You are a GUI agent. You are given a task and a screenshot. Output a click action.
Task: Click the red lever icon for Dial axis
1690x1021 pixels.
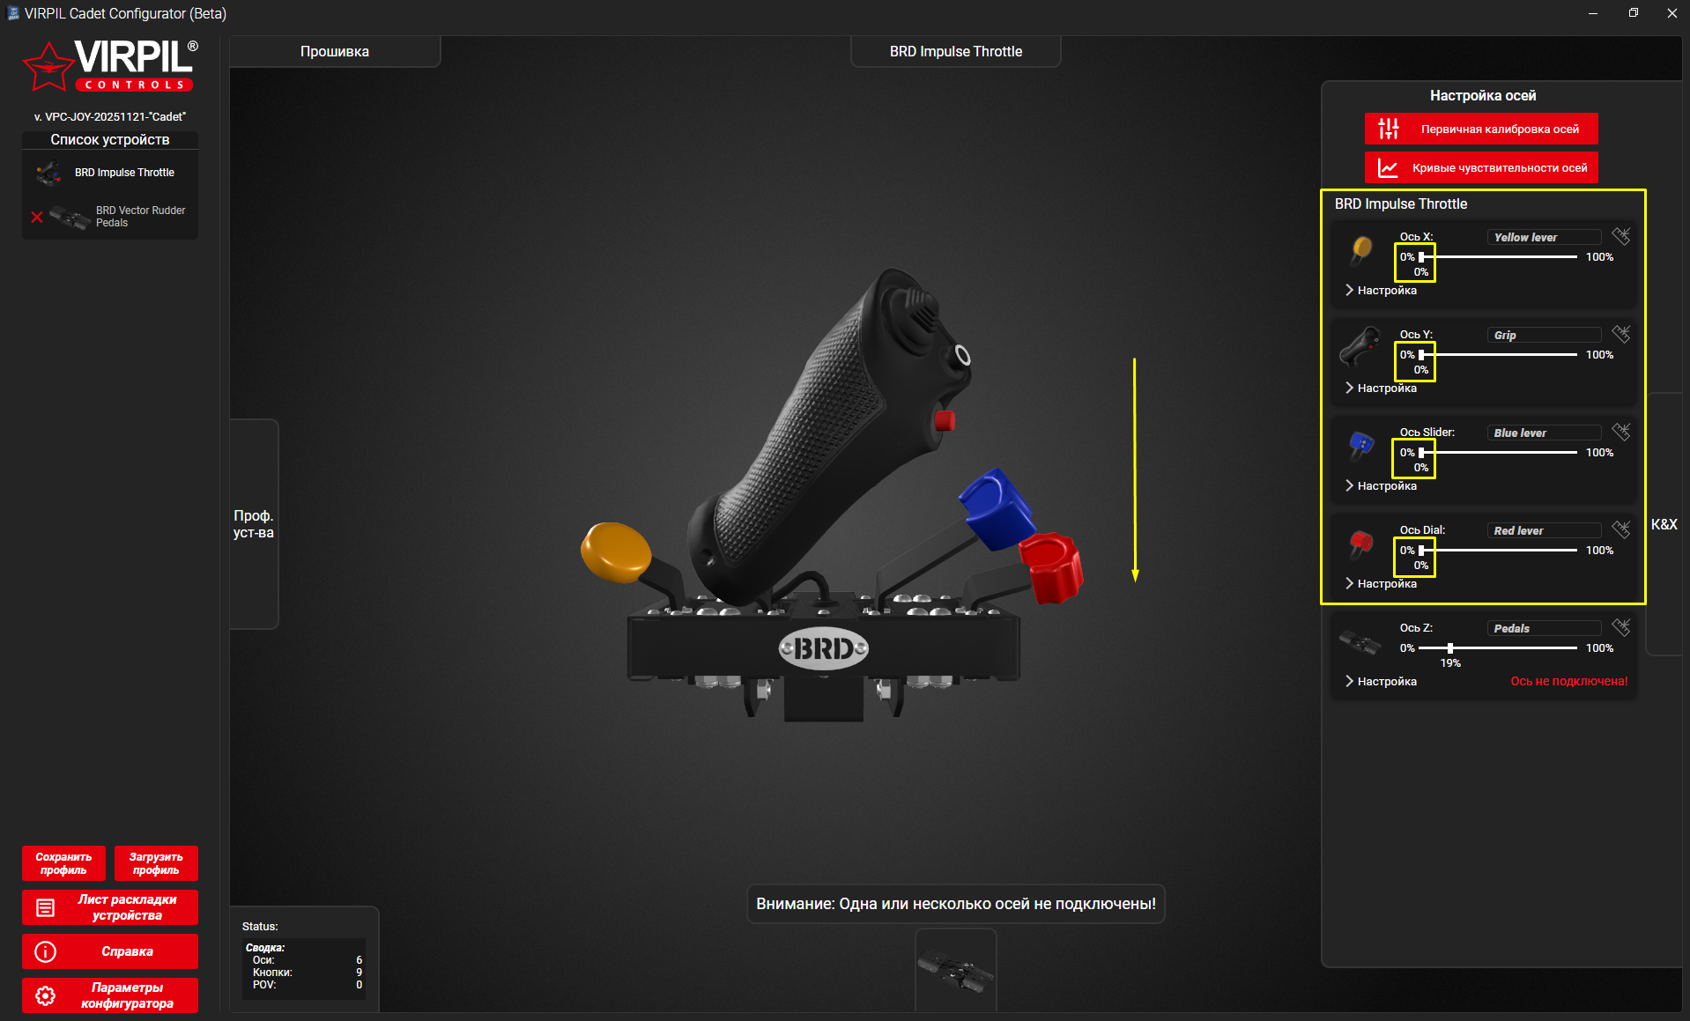pos(1361,543)
